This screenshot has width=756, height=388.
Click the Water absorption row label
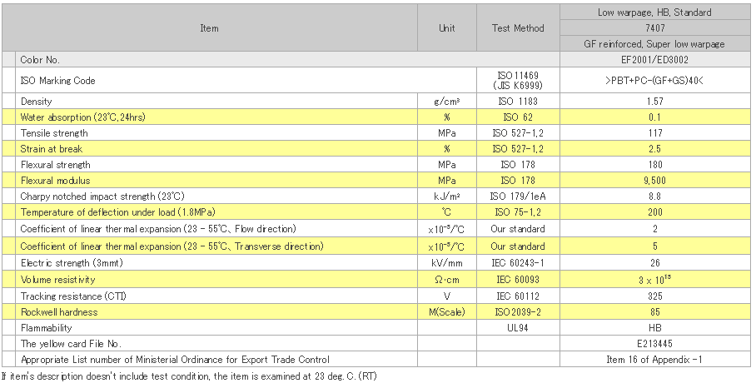pos(82,117)
